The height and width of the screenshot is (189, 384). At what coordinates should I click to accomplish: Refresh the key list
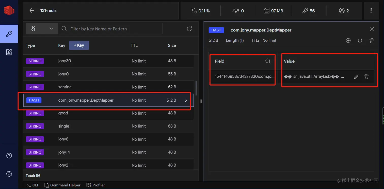click(x=189, y=29)
